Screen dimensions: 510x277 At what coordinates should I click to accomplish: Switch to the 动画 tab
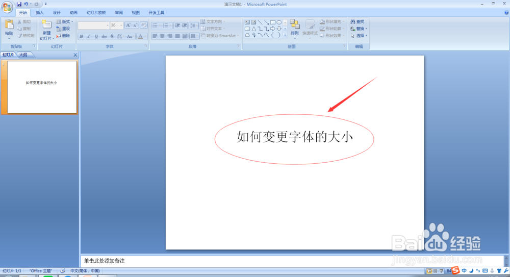point(73,13)
